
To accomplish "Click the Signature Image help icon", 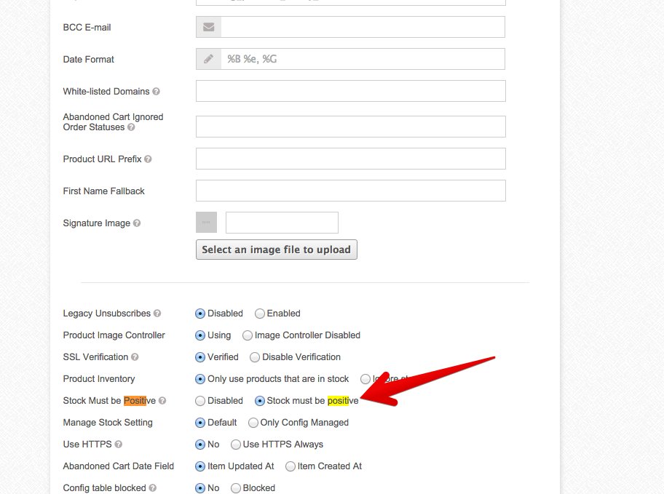I will pyautogui.click(x=137, y=223).
